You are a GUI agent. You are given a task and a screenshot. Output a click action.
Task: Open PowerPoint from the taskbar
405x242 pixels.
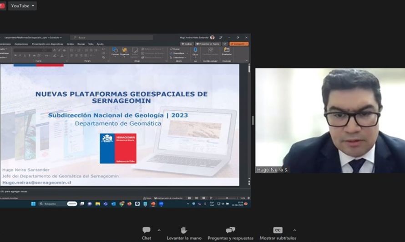tap(153, 204)
